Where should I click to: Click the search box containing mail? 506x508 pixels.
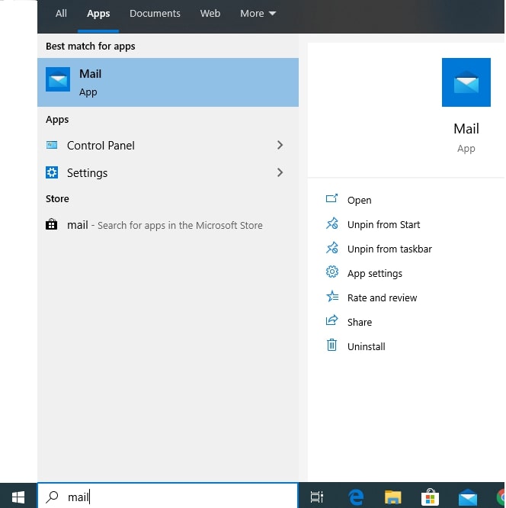pyautogui.click(x=168, y=497)
